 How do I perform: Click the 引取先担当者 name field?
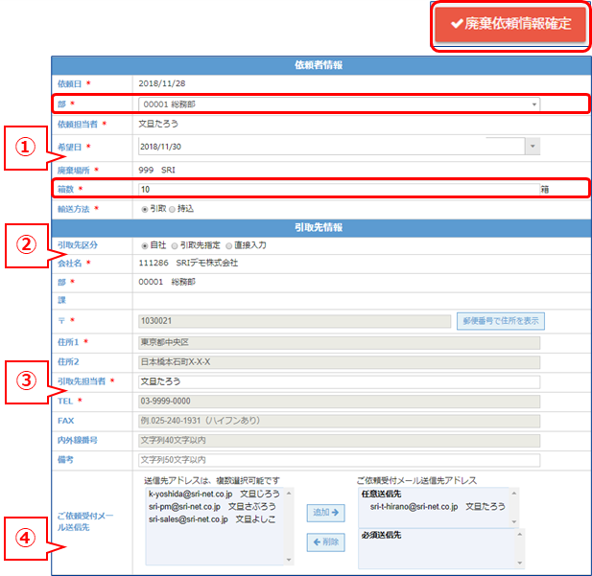point(338,381)
